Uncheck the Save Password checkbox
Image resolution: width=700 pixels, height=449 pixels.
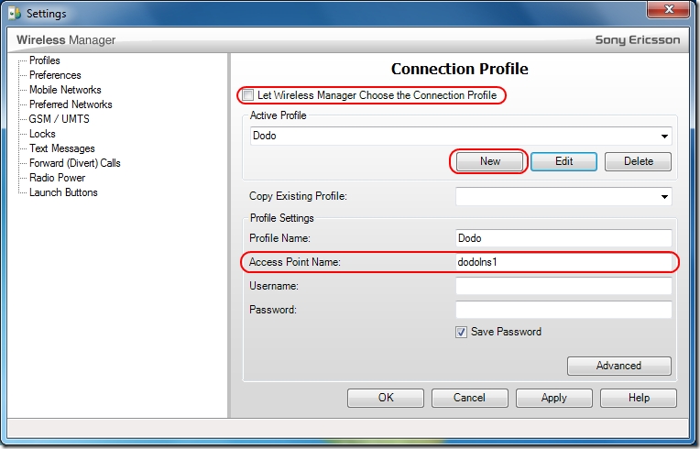(461, 332)
